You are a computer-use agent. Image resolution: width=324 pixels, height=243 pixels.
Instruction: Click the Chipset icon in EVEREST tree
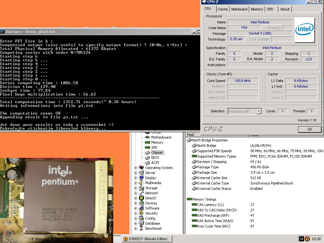(x=147, y=153)
